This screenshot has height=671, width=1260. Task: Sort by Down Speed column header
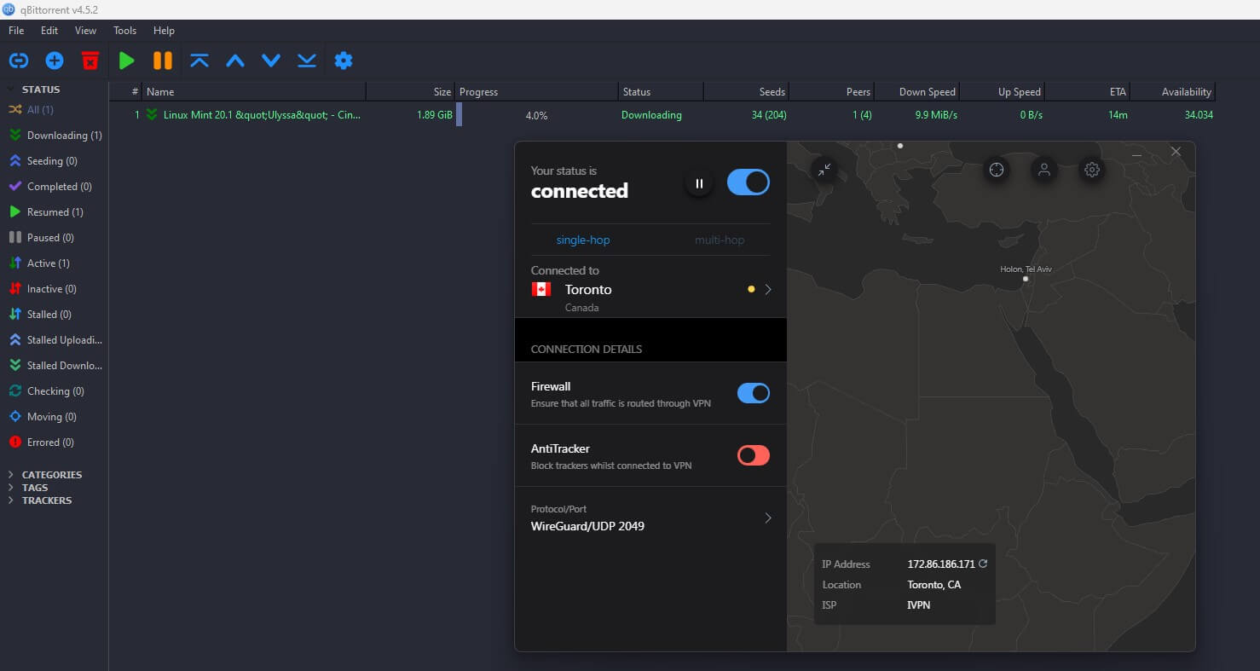pos(916,91)
